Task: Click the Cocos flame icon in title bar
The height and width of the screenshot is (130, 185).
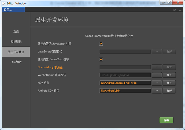Action: [x=4, y=3]
